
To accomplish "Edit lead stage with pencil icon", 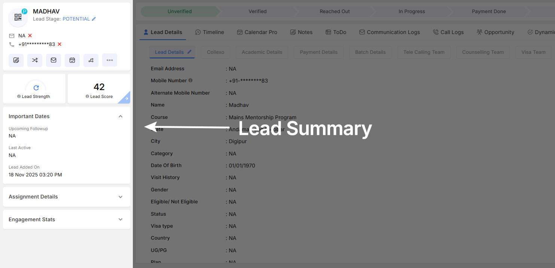I will [94, 19].
